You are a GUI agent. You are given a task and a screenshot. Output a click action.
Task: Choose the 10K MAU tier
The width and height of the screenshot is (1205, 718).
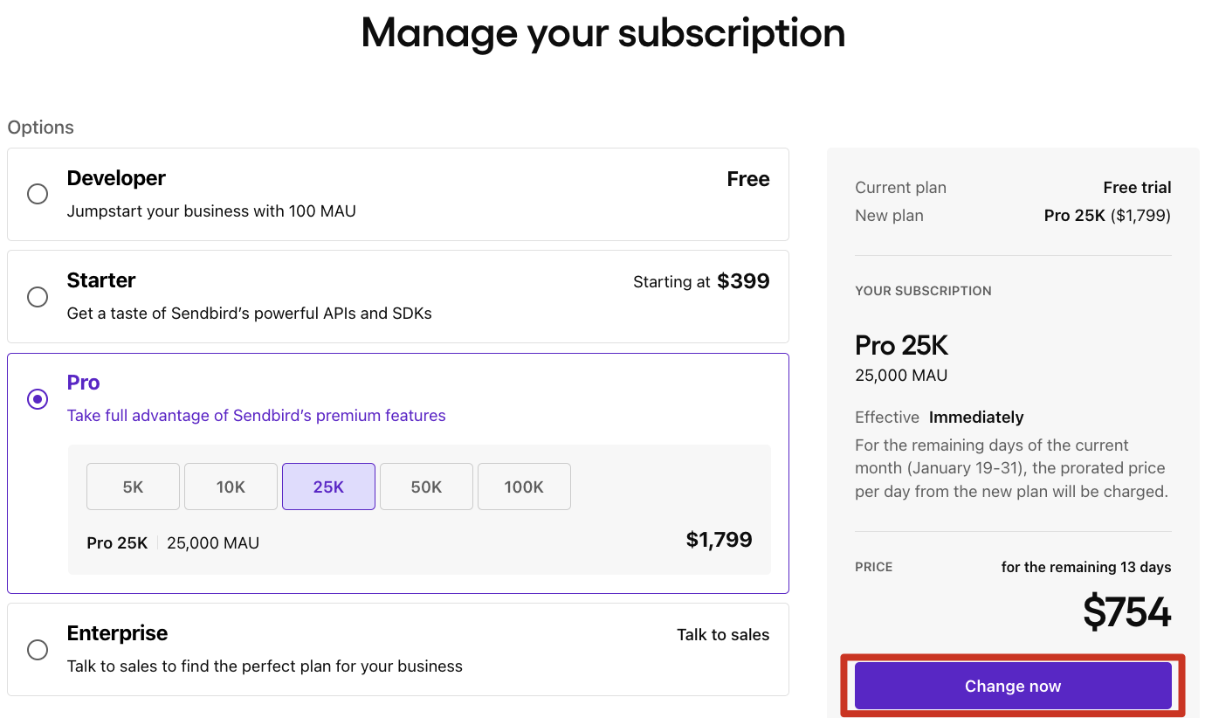pos(231,487)
